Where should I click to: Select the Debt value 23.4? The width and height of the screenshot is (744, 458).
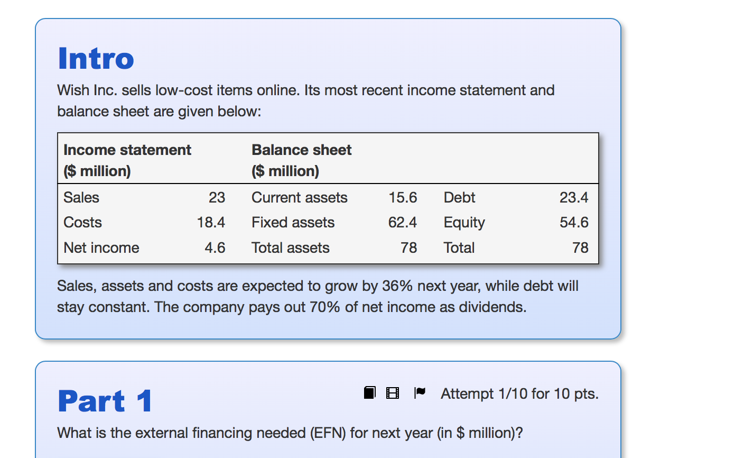(x=574, y=197)
